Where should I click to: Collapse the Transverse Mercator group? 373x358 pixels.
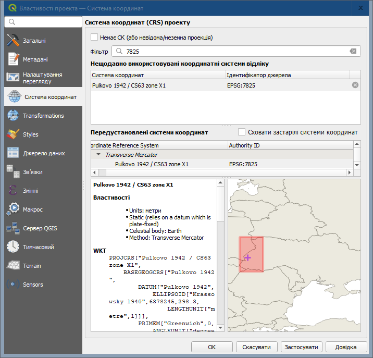coord(98,155)
